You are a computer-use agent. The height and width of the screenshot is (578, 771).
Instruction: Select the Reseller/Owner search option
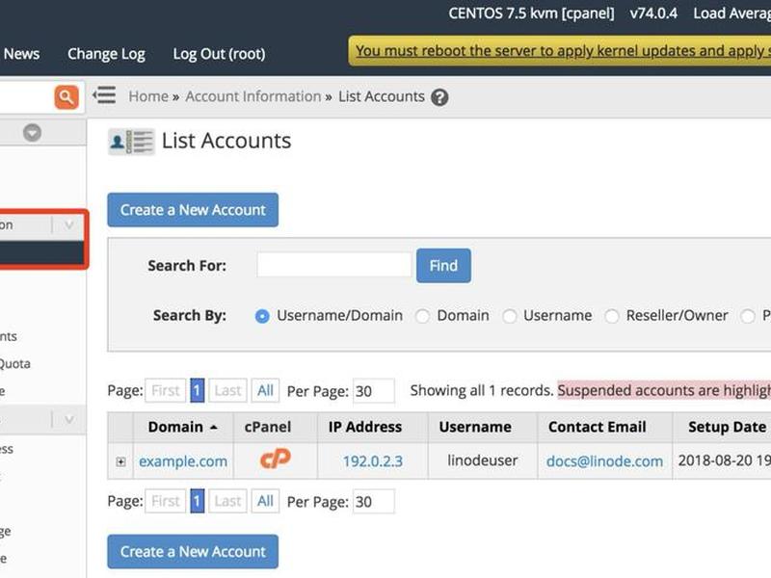pyautogui.click(x=612, y=316)
